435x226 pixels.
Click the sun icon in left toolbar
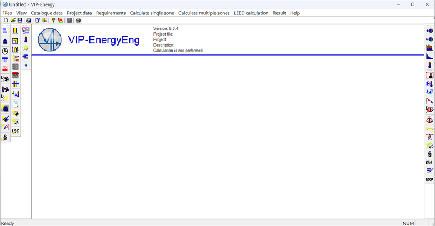[x=26, y=48]
